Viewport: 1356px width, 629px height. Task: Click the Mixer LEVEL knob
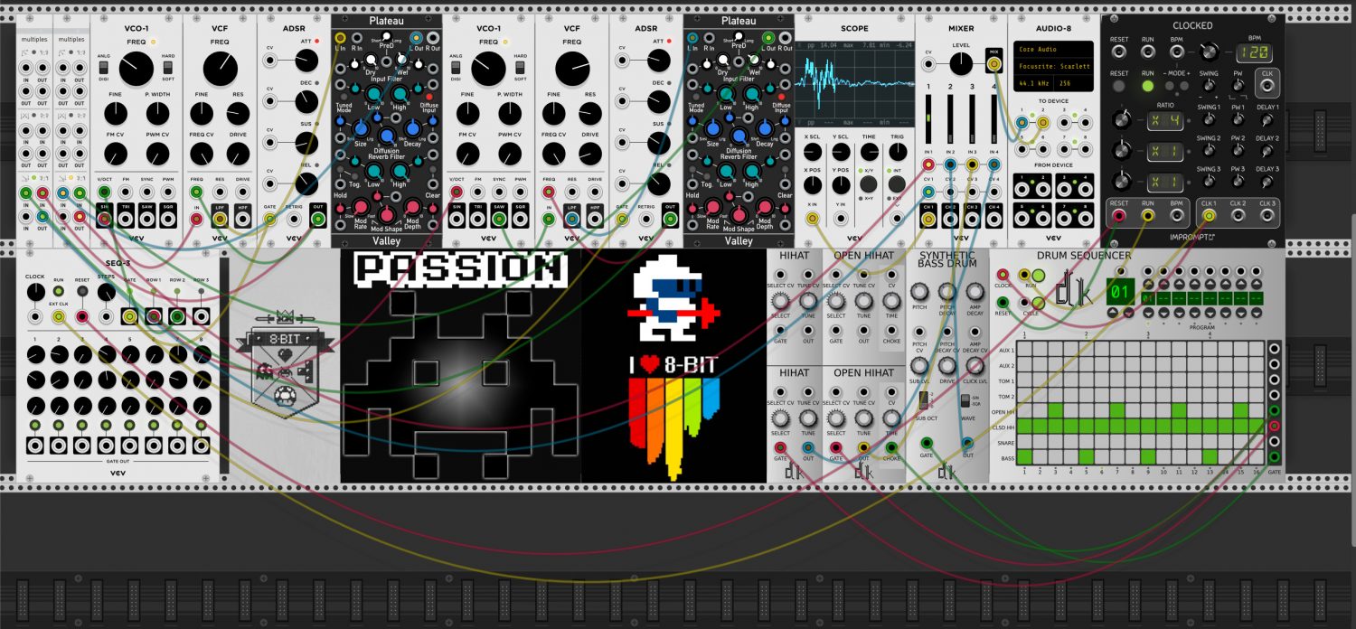click(961, 63)
